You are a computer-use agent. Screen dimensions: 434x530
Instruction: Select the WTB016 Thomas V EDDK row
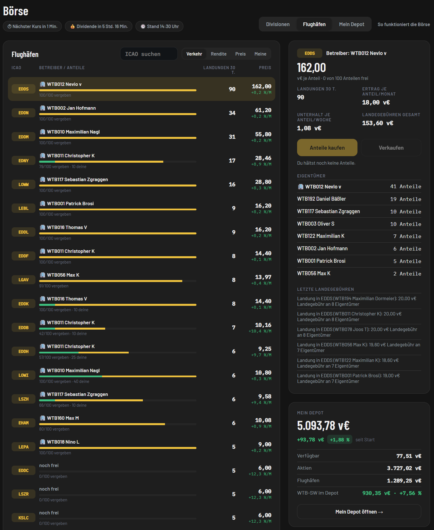pyautogui.click(x=141, y=304)
